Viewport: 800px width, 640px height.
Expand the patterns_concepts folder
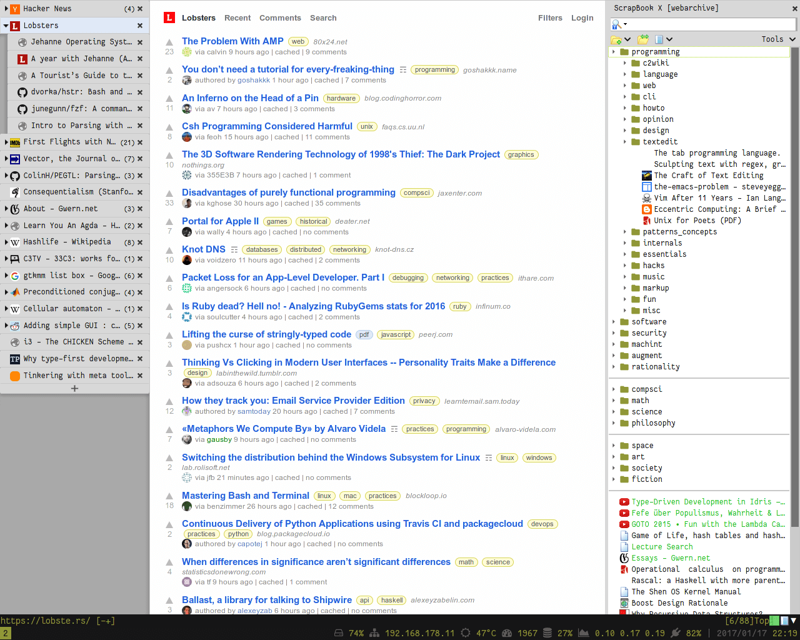point(625,232)
